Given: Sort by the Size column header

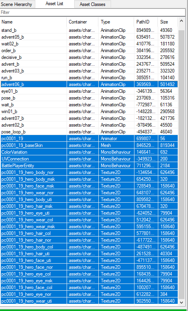Looking at the screenshot, I should [x=168, y=22].
